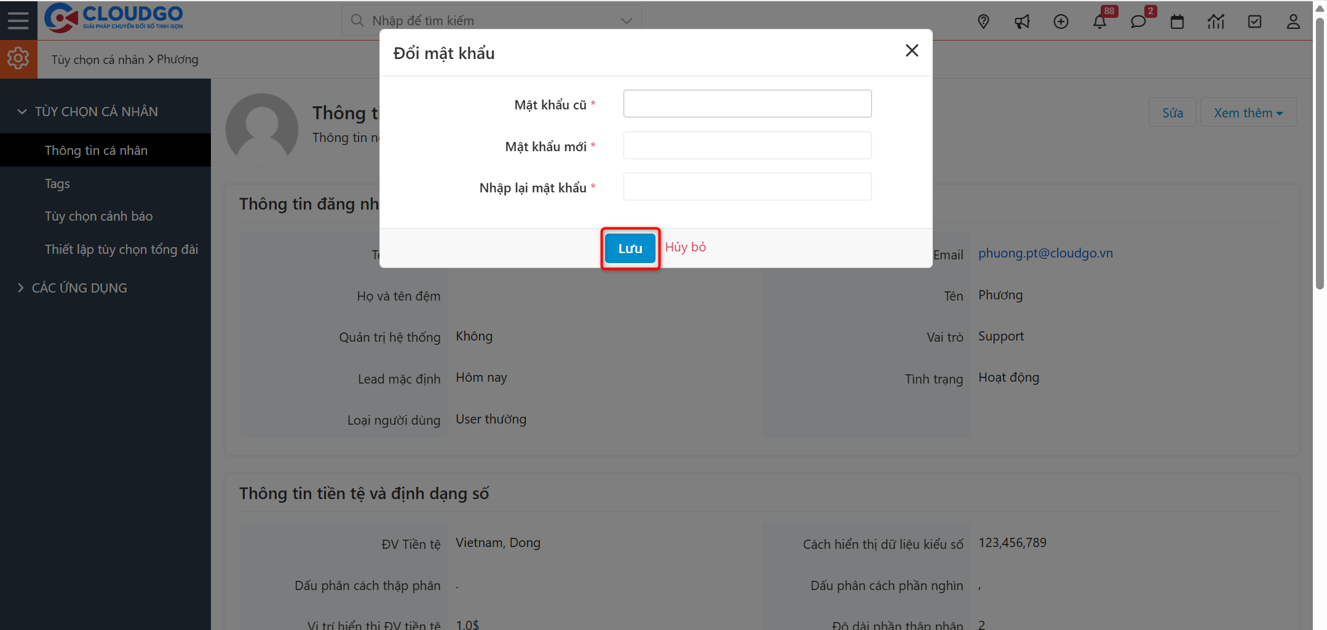
Task: Open the reports chart icon
Action: point(1216,21)
